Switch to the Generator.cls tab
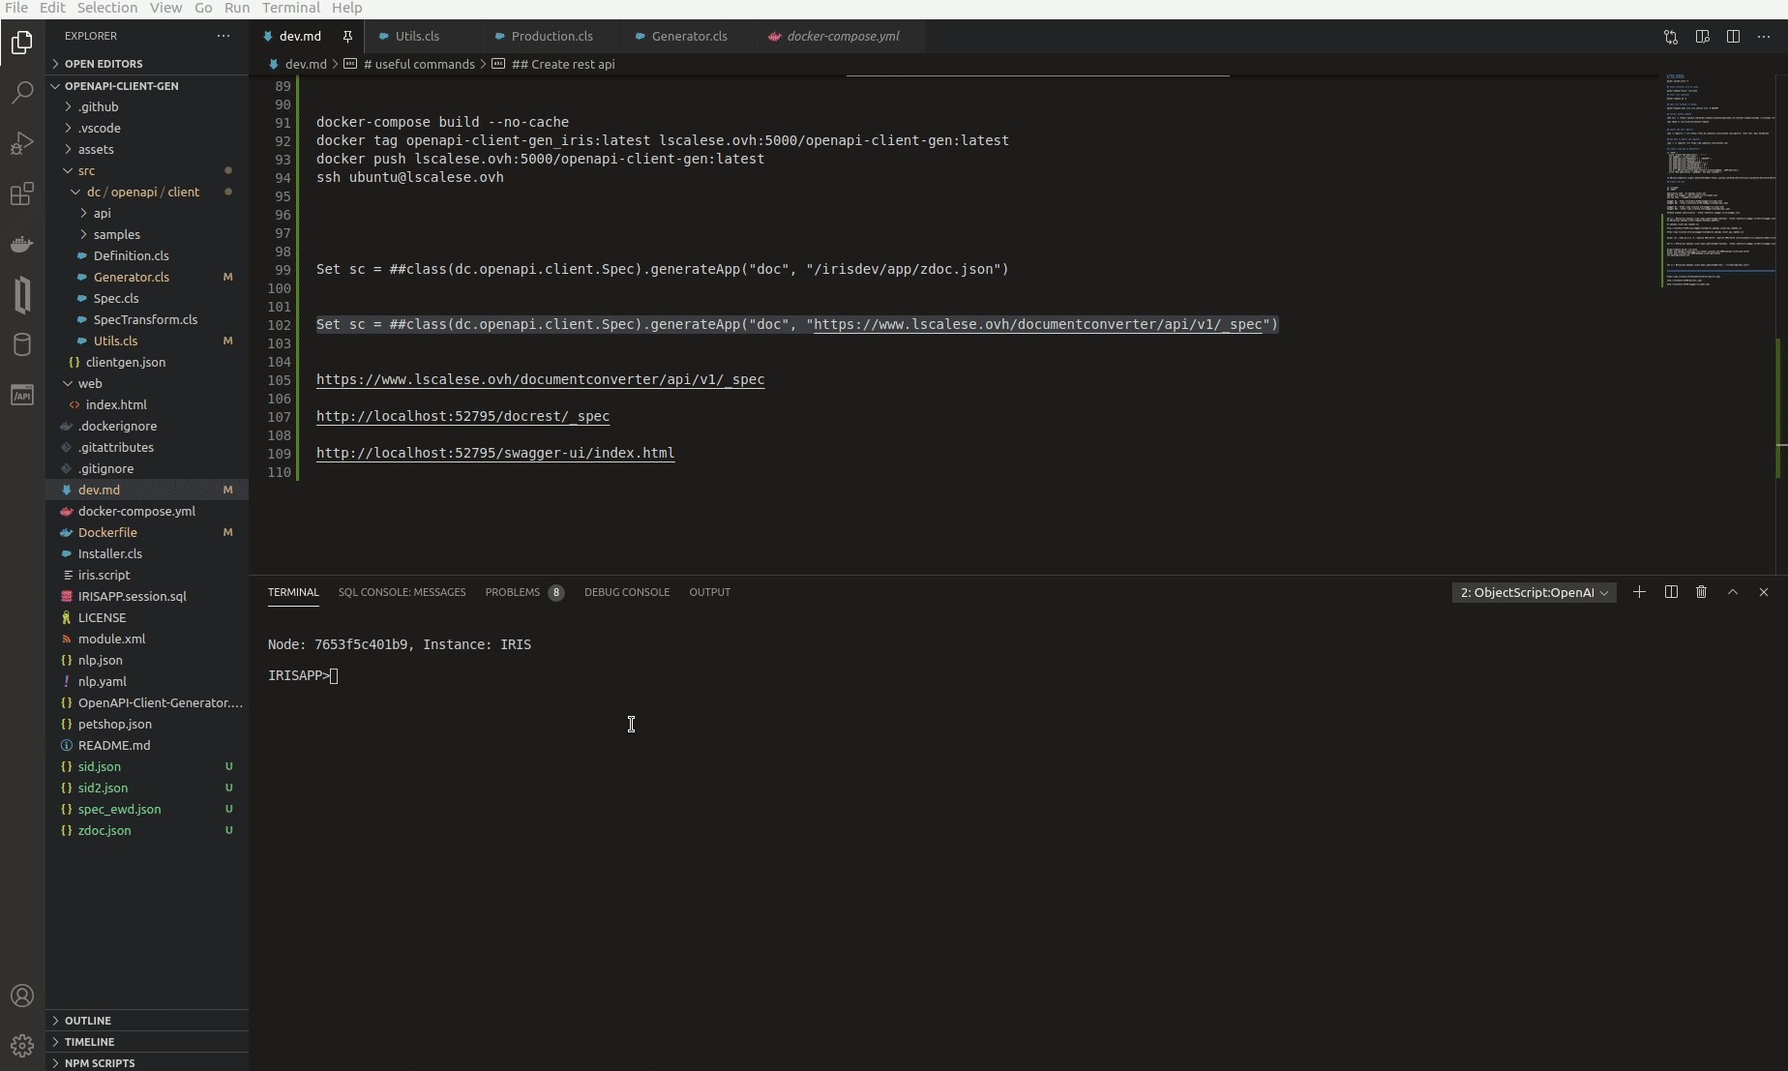Viewport: 1788px width, 1071px height. click(689, 37)
